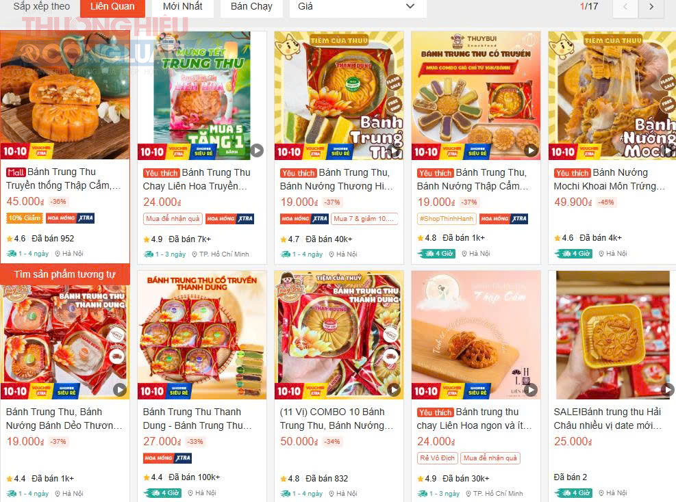The width and height of the screenshot is (676, 502).
Task: Click #ShopThinhHanh tag on Nướng Thập Cẩm item
Action: pyautogui.click(x=446, y=219)
